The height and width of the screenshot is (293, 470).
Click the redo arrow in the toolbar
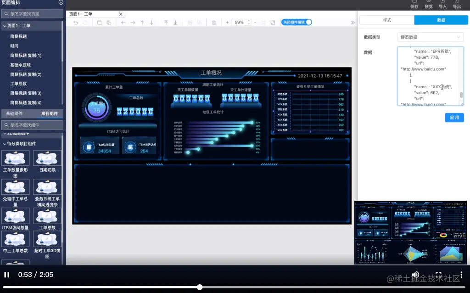[x=85, y=23]
